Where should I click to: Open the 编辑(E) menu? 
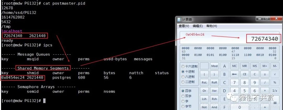click(x=198, y=26)
